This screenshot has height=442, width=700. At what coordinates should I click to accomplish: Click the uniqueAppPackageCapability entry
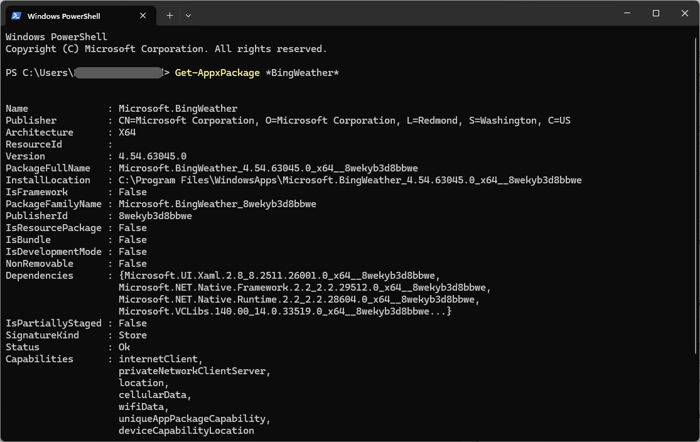coord(194,419)
